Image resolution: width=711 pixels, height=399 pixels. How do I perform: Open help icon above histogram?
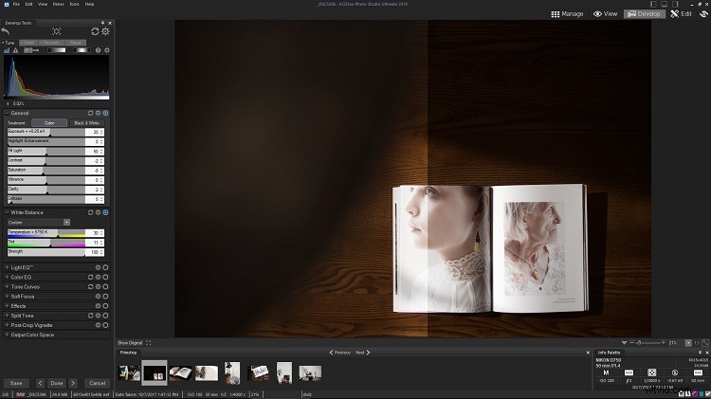tap(98, 50)
